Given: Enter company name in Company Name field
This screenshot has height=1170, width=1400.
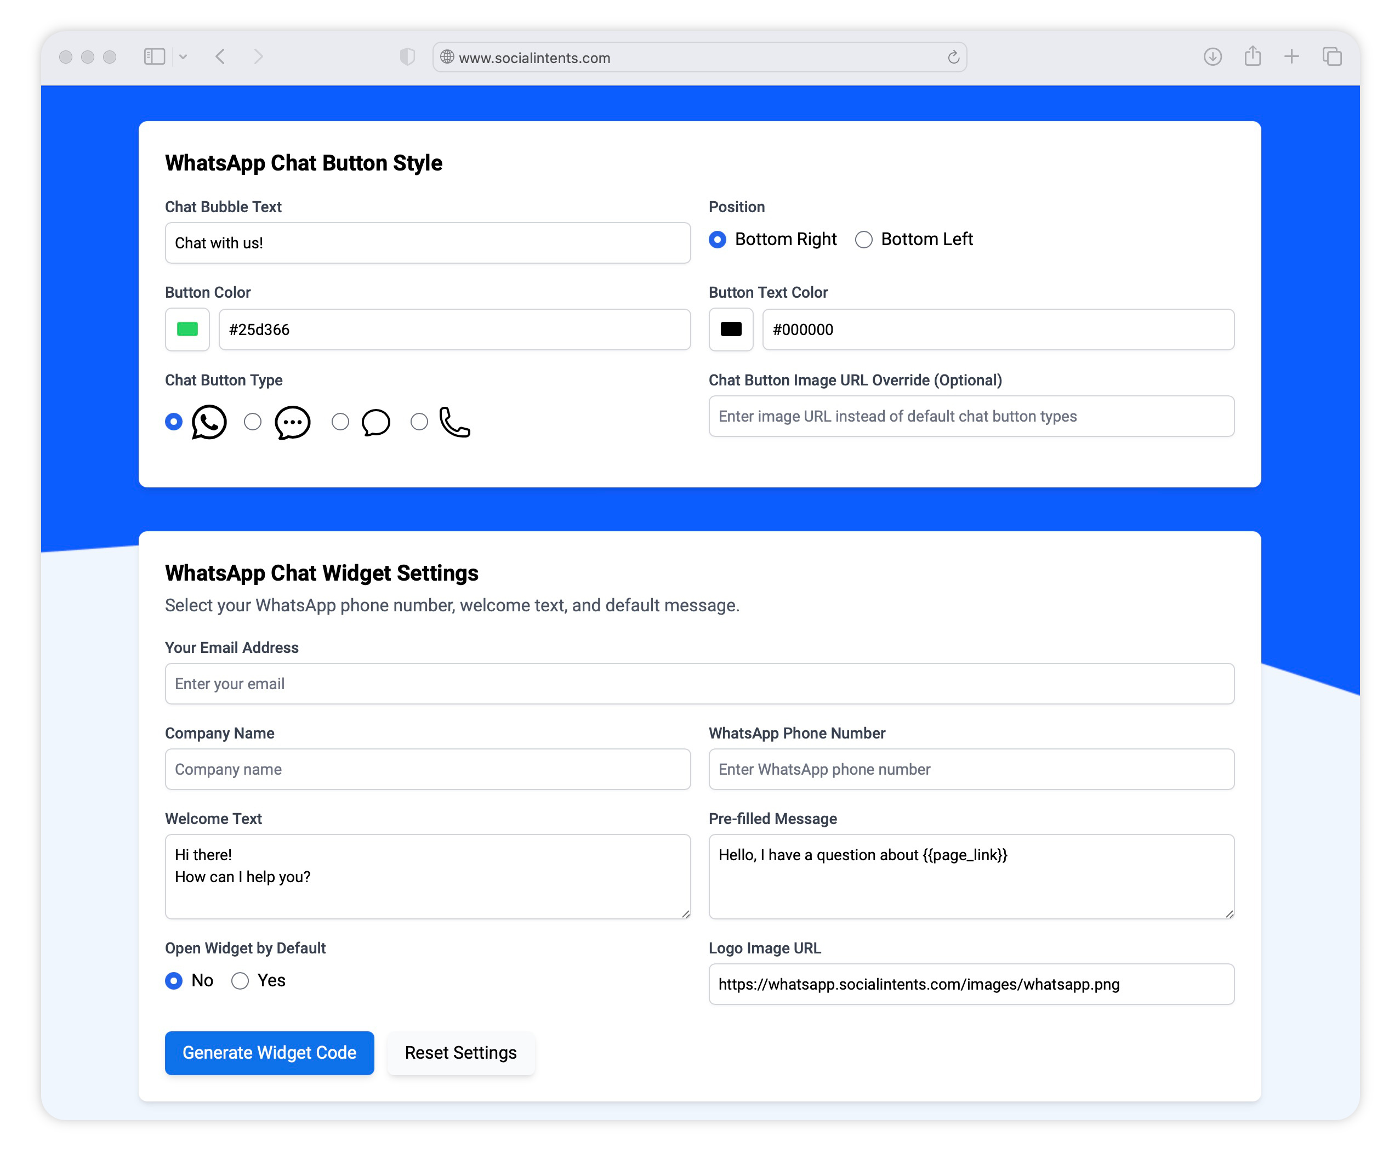Looking at the screenshot, I should tap(428, 769).
